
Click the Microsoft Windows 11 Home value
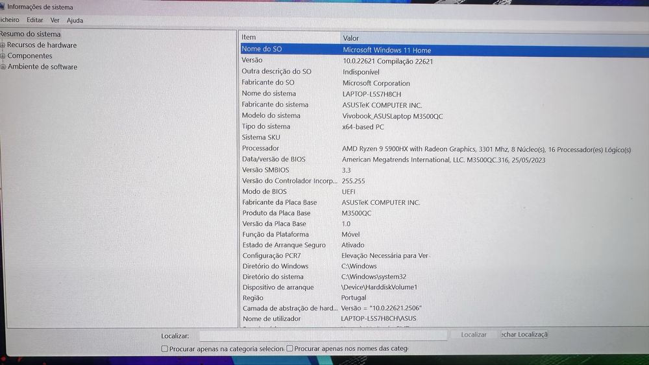tap(387, 50)
